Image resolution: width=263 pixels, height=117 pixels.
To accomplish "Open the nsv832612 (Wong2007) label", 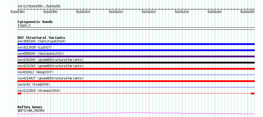I will [35, 72].
